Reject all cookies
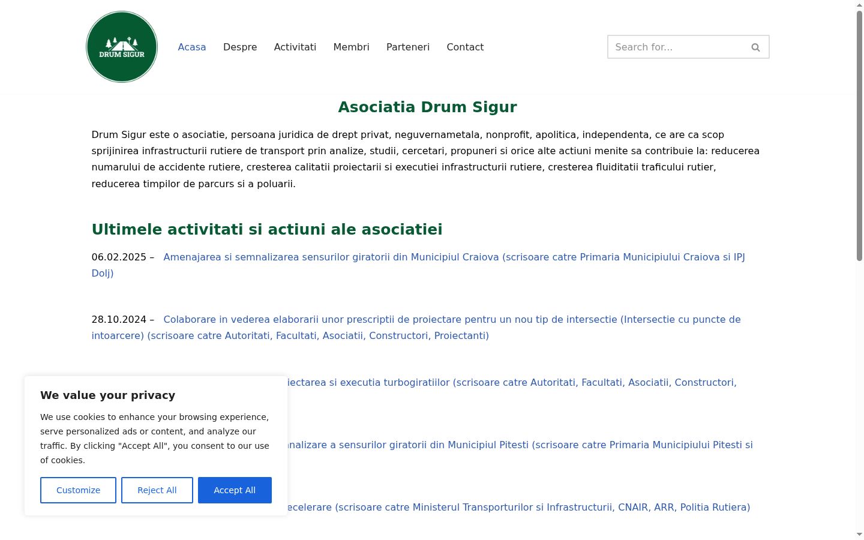 tap(157, 490)
